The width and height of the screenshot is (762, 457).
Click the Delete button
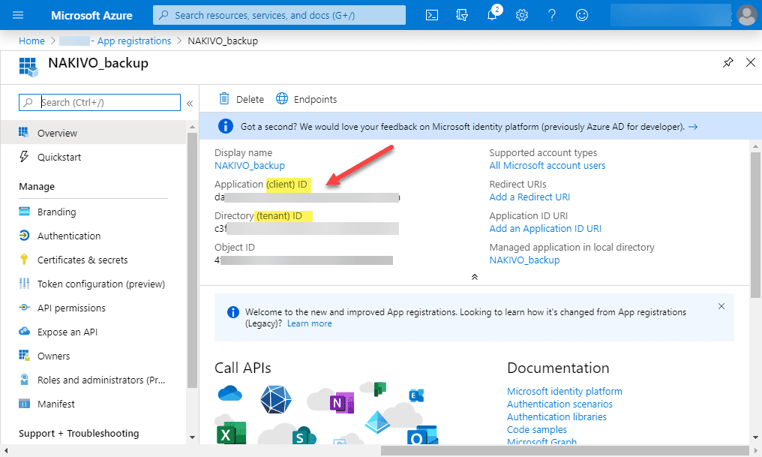[x=241, y=99]
